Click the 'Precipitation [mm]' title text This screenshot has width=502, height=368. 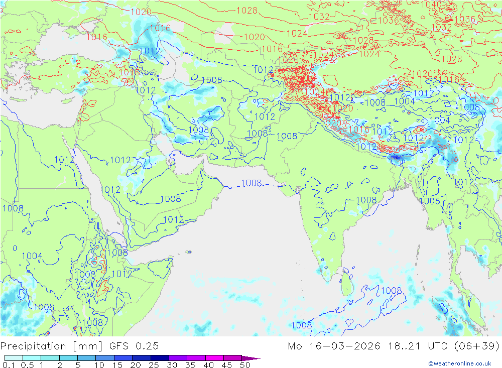tap(52, 346)
